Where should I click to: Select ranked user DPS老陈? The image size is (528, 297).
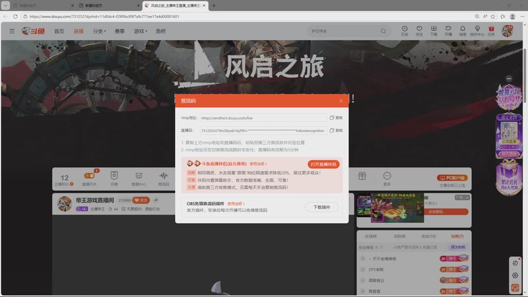click(x=376, y=269)
